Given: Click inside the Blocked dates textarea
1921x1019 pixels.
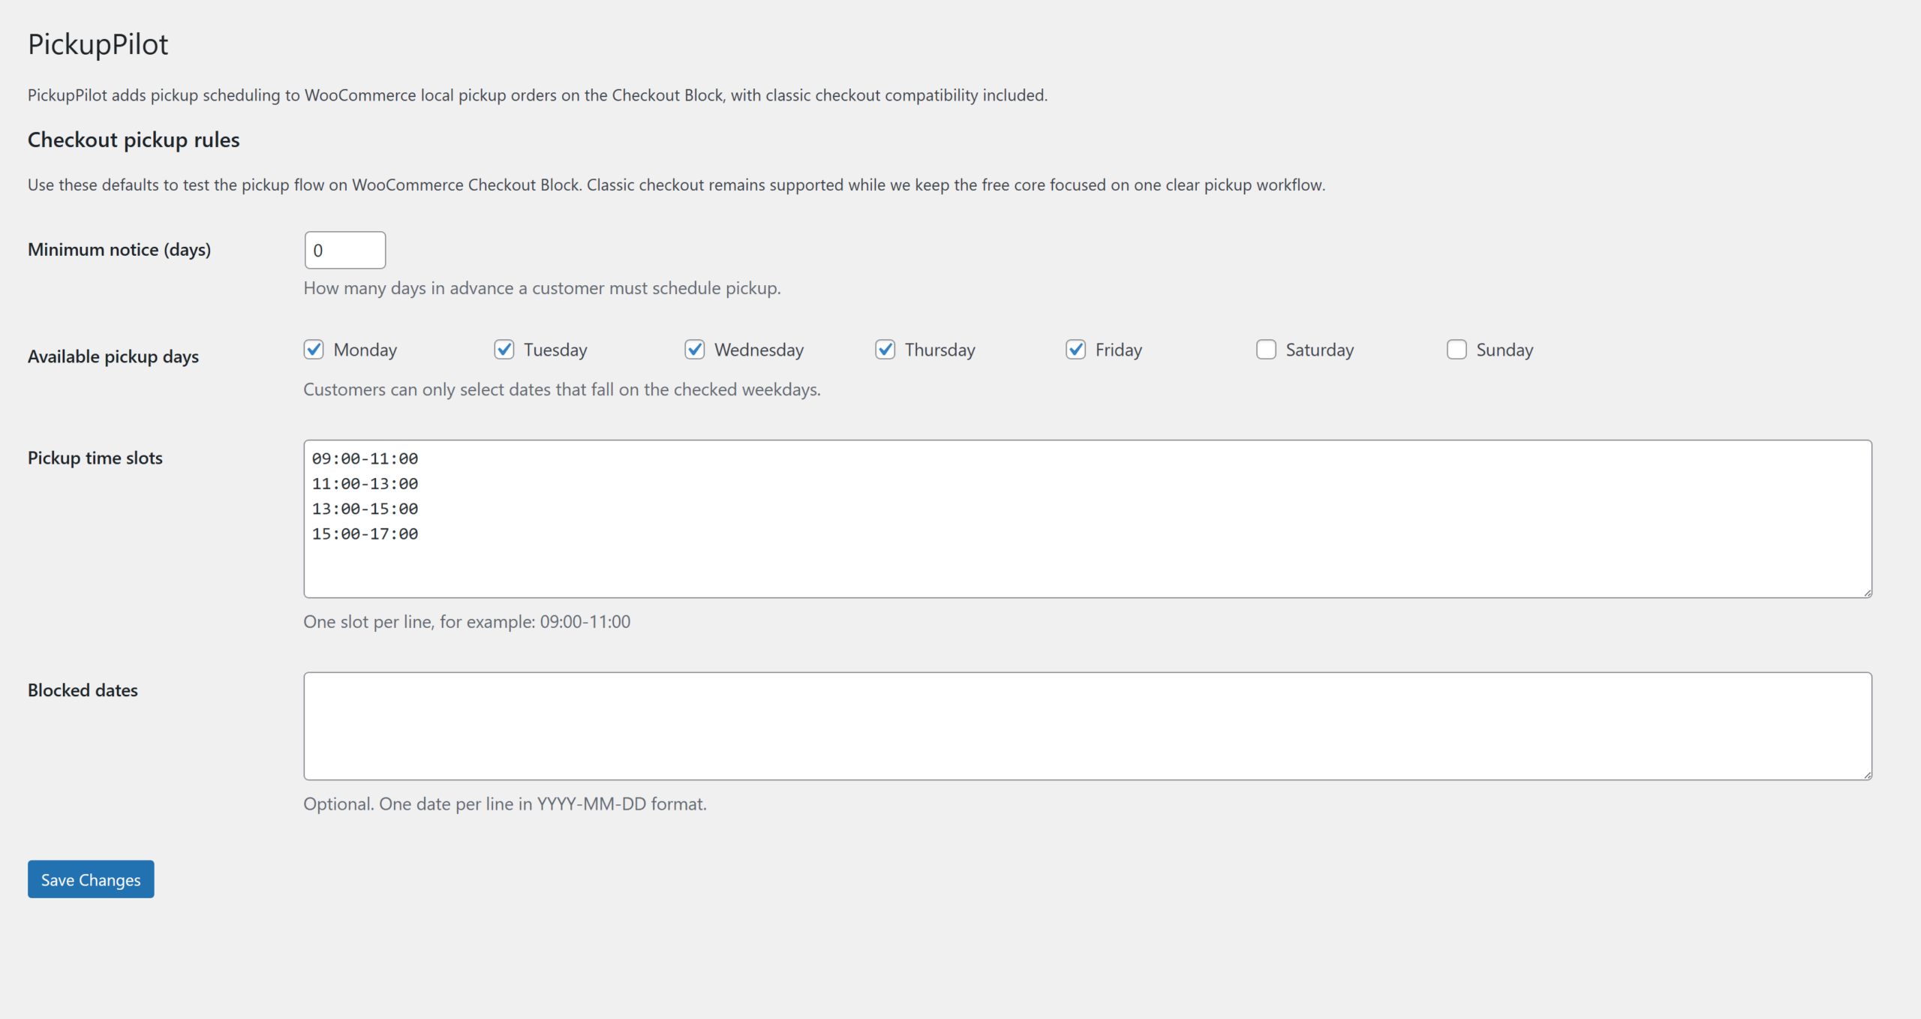Looking at the screenshot, I should [x=1088, y=726].
